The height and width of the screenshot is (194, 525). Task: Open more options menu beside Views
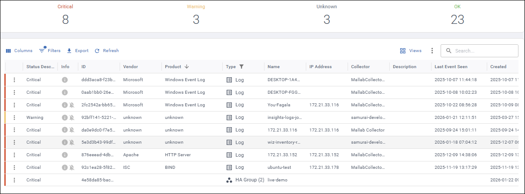(x=432, y=51)
